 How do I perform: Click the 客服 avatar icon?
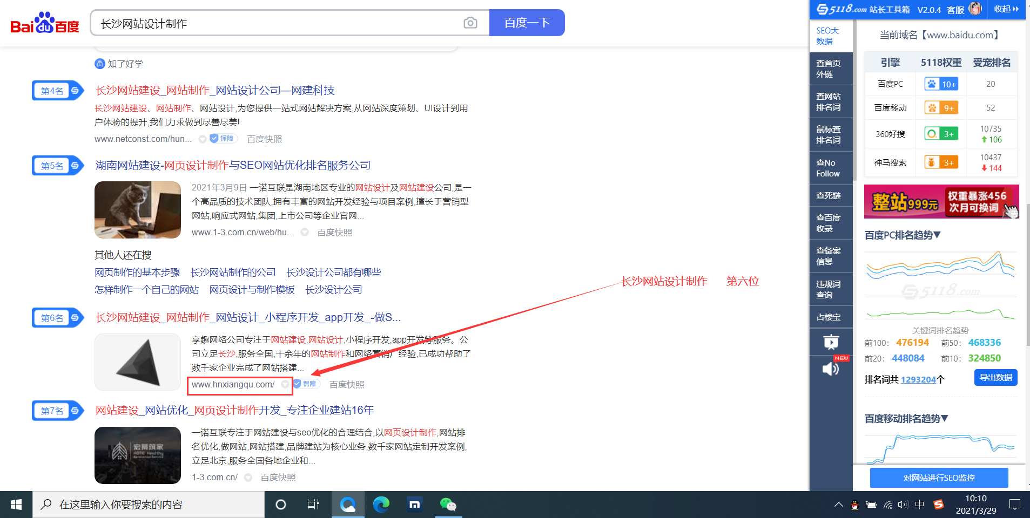click(x=975, y=9)
